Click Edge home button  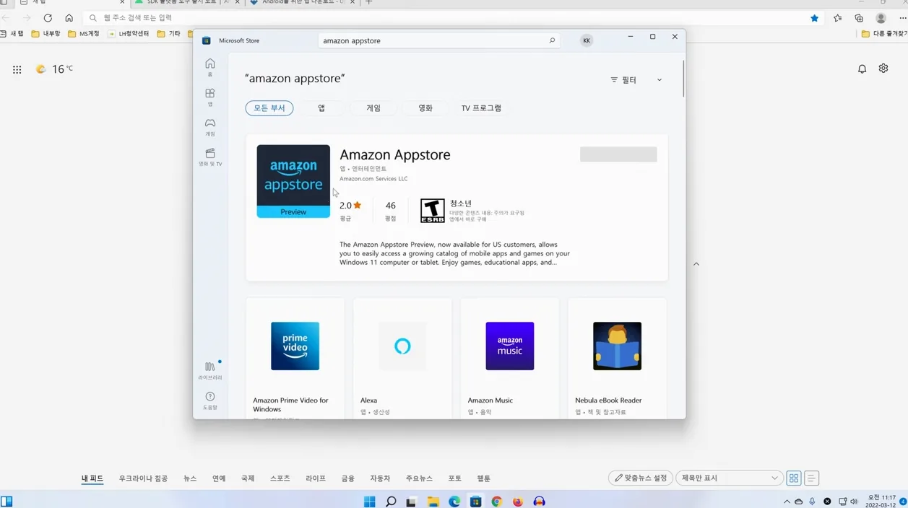click(69, 18)
